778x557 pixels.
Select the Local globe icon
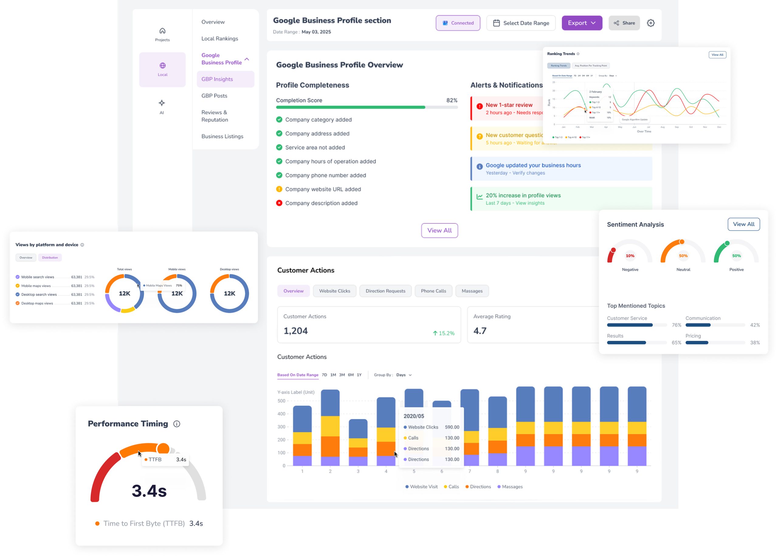[x=162, y=66]
